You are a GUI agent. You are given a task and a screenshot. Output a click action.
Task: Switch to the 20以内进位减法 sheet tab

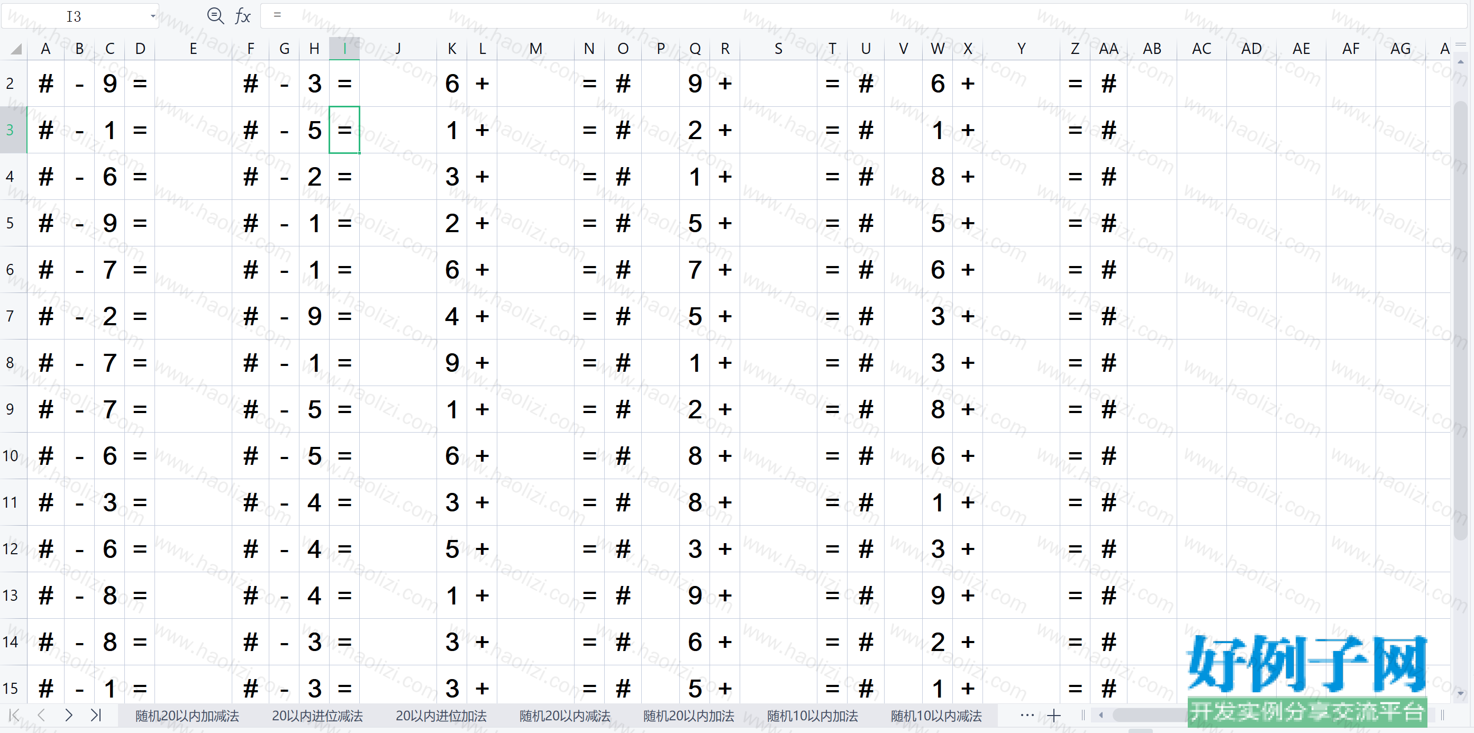[x=317, y=716]
